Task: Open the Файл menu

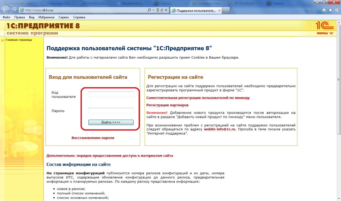Action: tap(6, 17)
